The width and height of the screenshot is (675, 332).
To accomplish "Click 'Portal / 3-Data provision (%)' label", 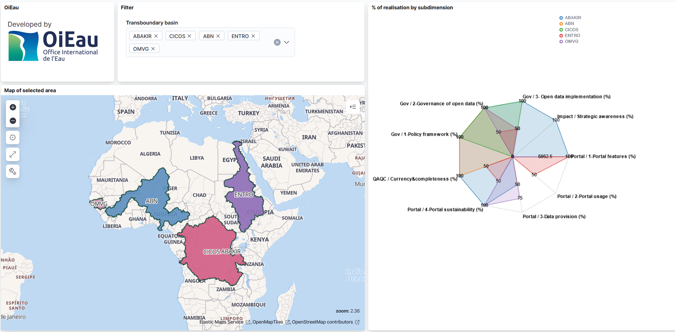I will point(554,217).
